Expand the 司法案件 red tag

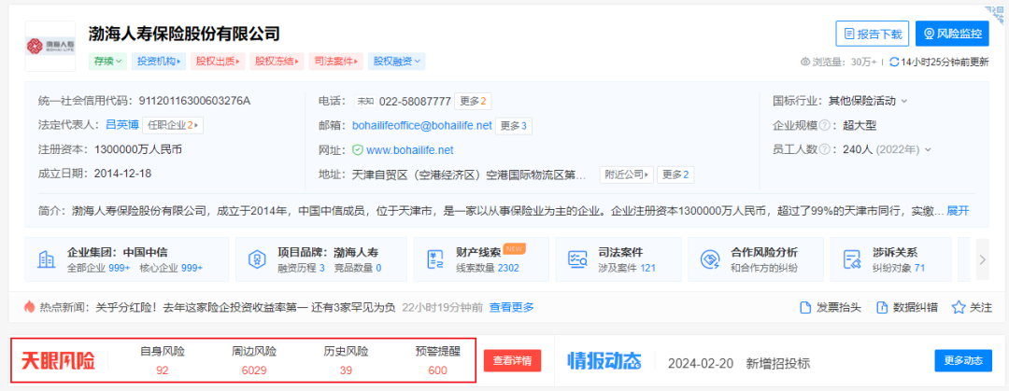coord(336,62)
